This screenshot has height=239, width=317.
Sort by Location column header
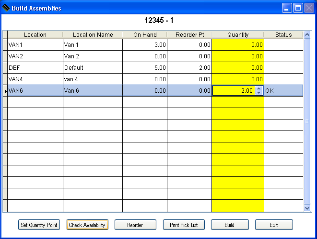[x=35, y=35]
